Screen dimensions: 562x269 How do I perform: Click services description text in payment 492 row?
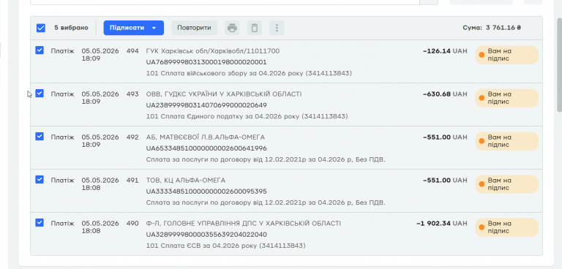[266, 159]
